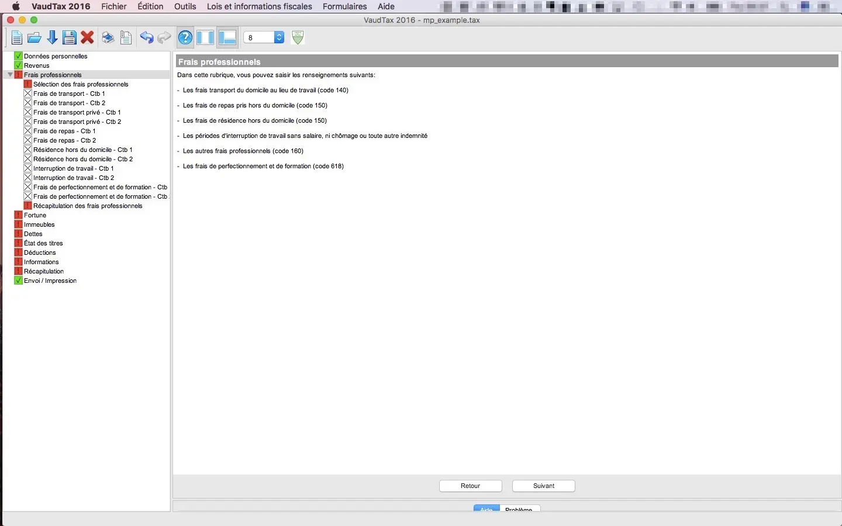Image resolution: width=842 pixels, height=526 pixels.
Task: Click the red X delete icon
Action: [88, 38]
